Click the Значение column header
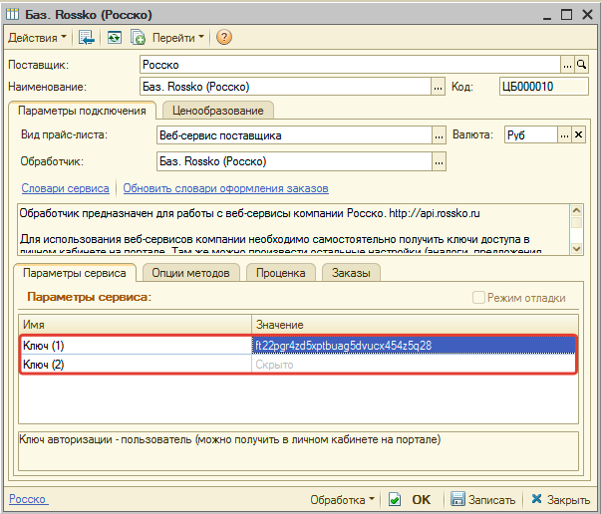 415,325
